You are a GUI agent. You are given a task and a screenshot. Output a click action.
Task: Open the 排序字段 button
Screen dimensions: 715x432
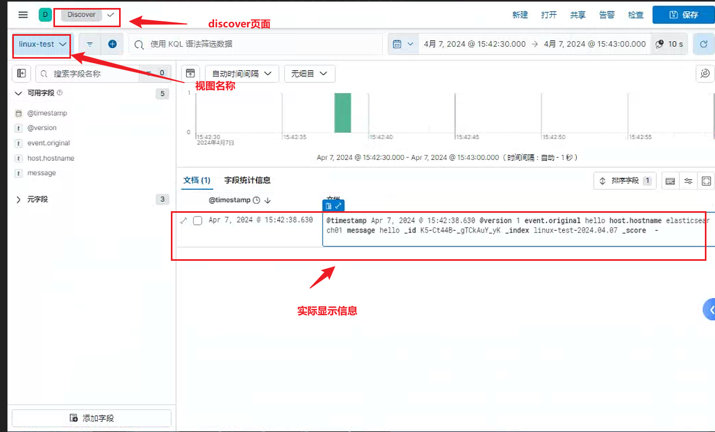[x=625, y=181]
